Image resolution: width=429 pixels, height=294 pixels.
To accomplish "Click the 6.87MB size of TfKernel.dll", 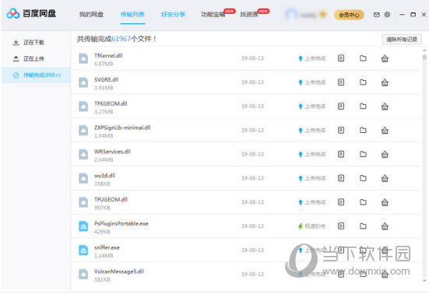I will point(104,64).
